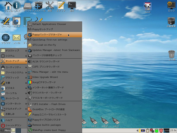Expand the インターネット submenu
This screenshot has height=133, width=177.
(x=14, y=103)
